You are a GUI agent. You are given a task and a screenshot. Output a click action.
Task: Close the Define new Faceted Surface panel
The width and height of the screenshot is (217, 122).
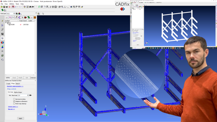pos(35,81)
